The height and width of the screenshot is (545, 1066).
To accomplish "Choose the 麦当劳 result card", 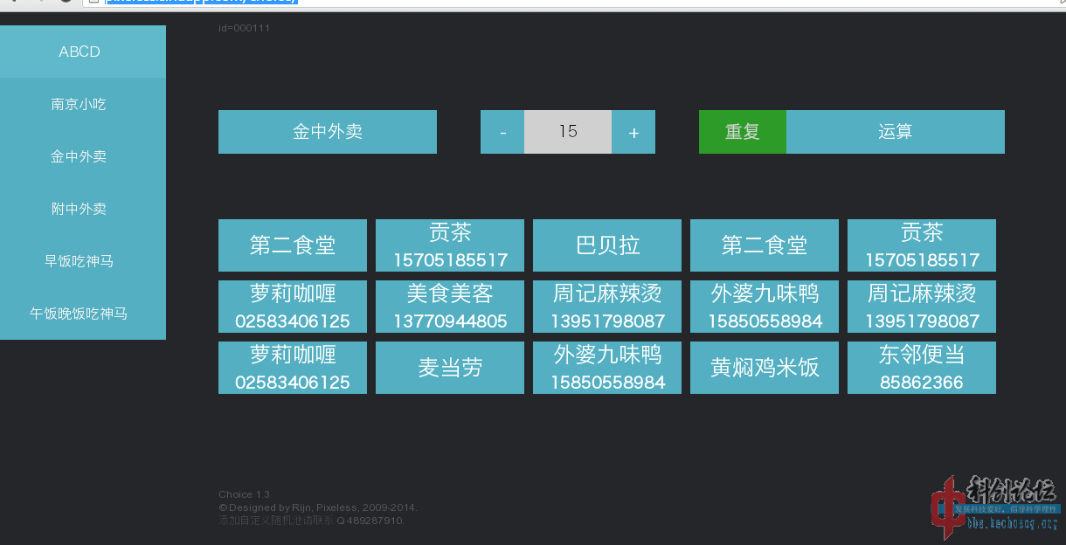I will [x=450, y=368].
